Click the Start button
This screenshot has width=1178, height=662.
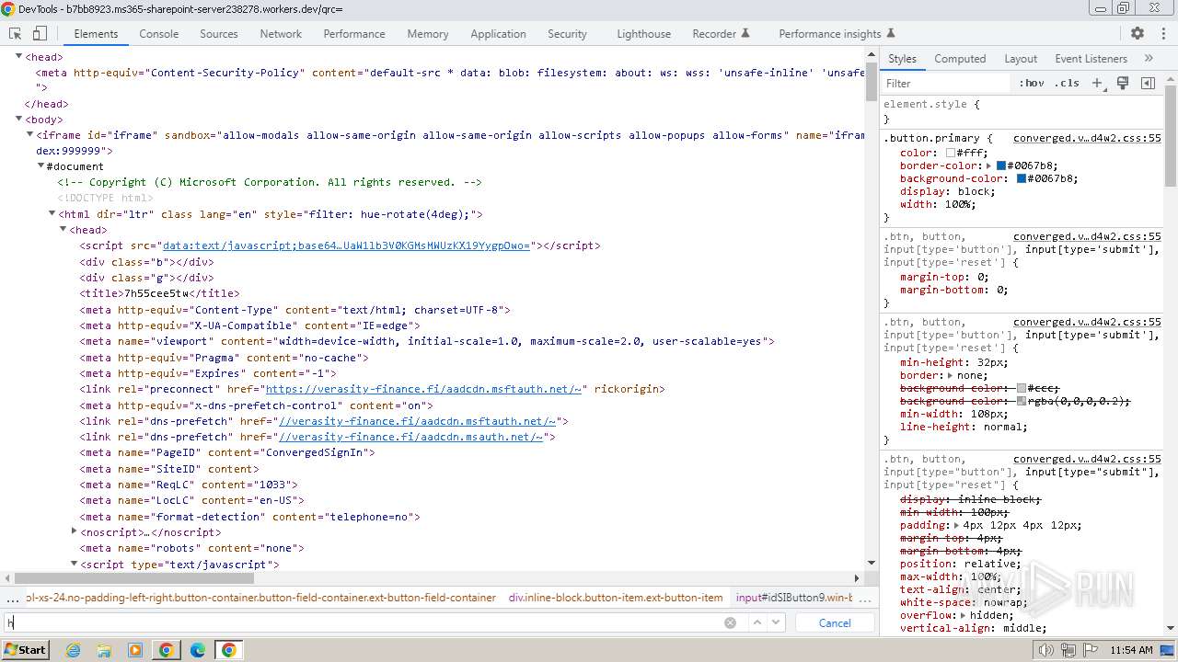tap(26, 650)
